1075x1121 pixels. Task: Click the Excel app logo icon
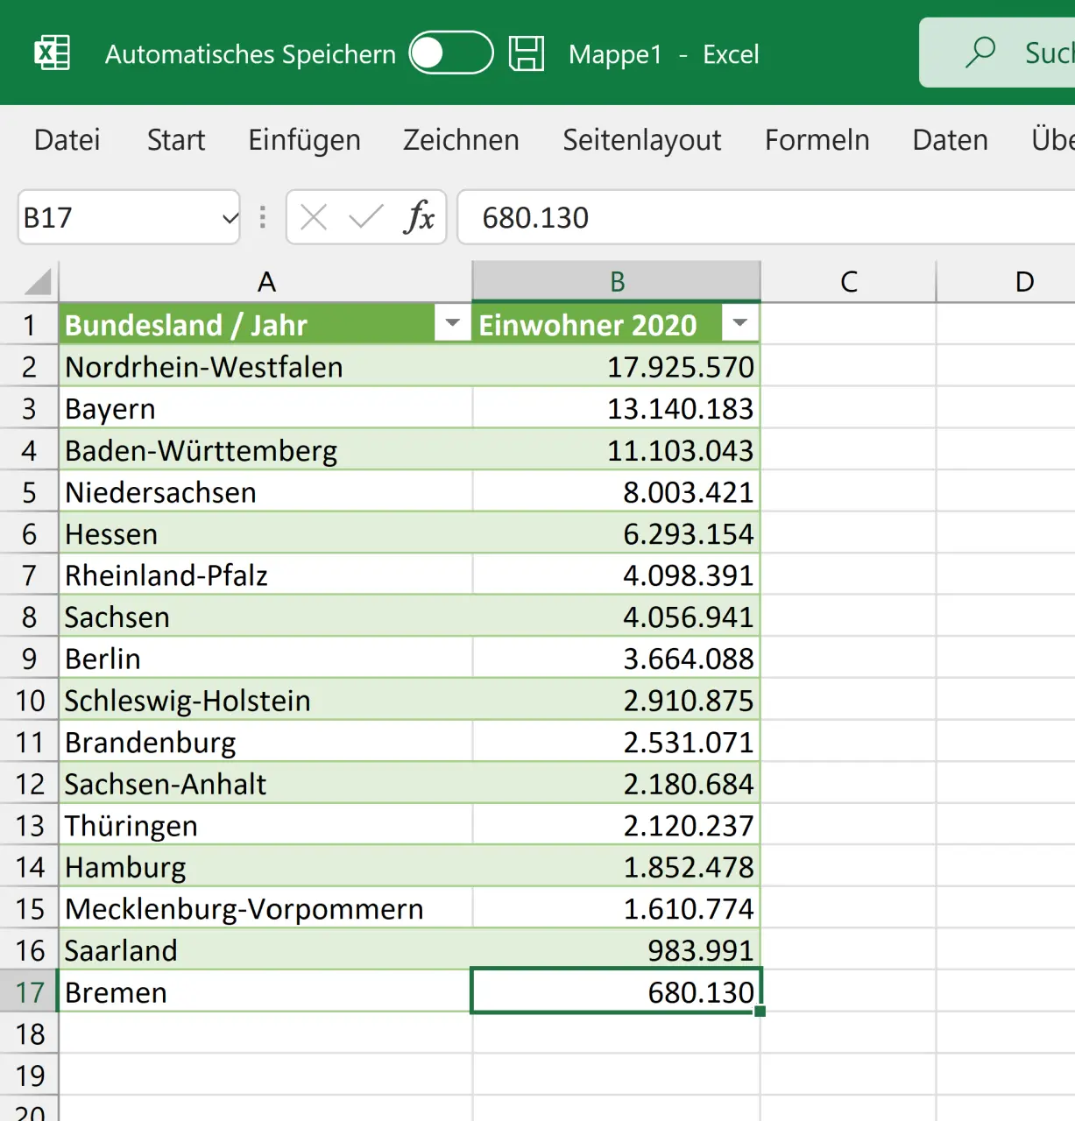[x=52, y=53]
